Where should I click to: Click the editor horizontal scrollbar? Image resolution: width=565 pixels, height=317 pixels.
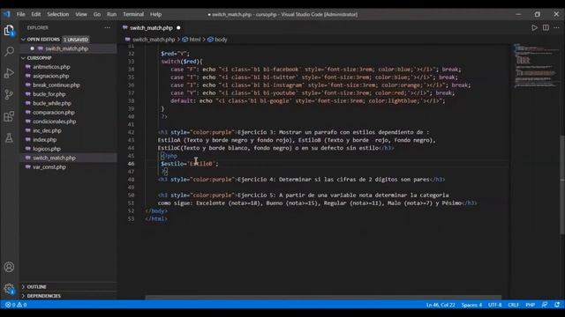[323, 298]
